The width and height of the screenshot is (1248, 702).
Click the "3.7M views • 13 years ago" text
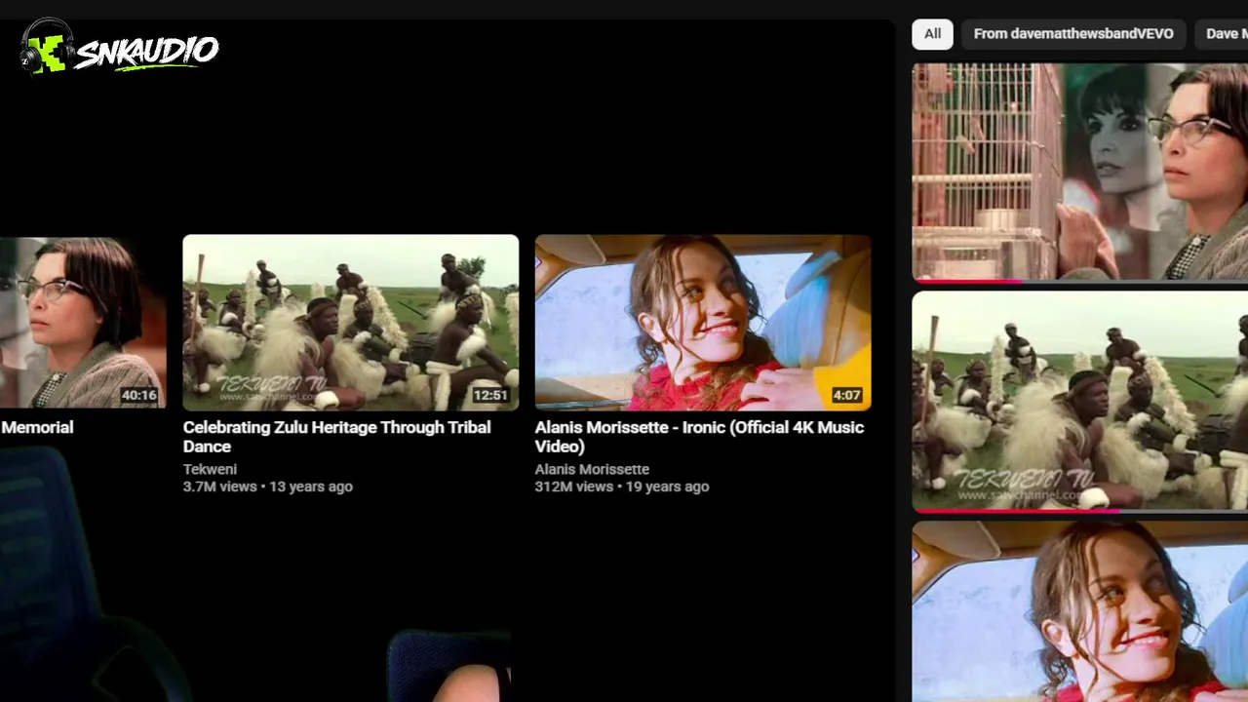(x=268, y=487)
